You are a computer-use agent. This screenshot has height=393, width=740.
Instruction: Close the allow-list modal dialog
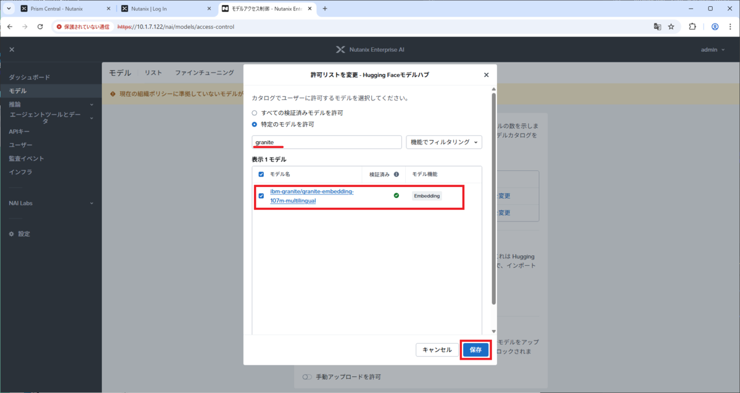pyautogui.click(x=486, y=75)
